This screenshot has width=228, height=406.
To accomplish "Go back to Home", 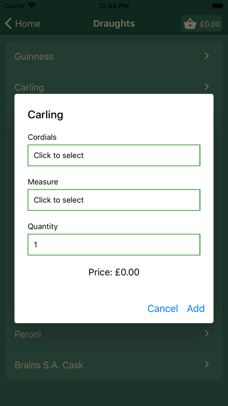I will pos(28,23).
